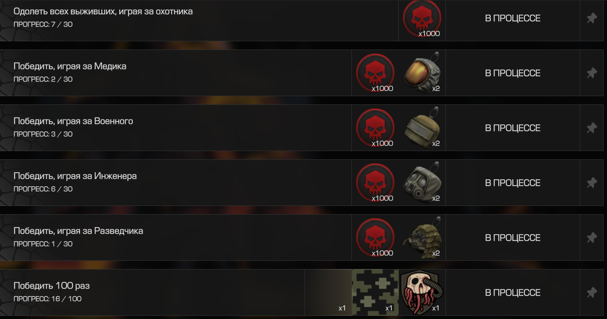The height and width of the screenshot is (319, 607).
Task: Click the Разведчика ghillie hood reward
Action: pyautogui.click(x=423, y=237)
